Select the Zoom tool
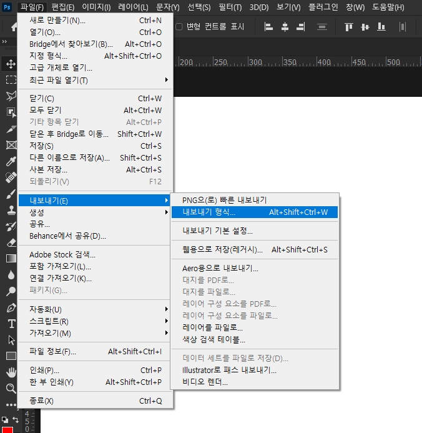The height and width of the screenshot is (433, 422). [11, 389]
